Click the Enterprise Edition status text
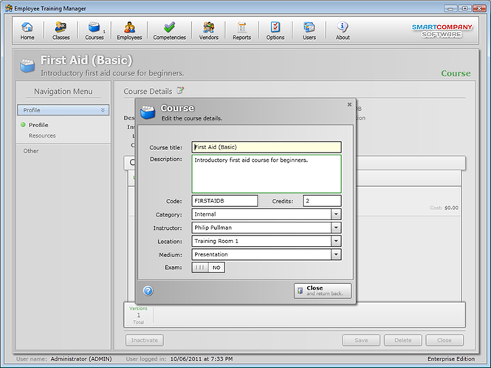491x368 pixels. (451, 359)
